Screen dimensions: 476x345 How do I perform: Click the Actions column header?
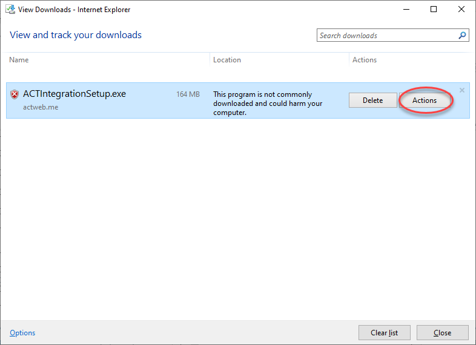365,60
